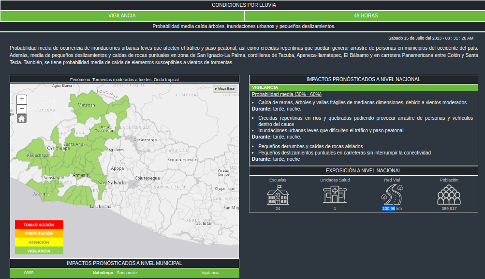Click the Santa Ana label on map
The height and width of the screenshot is (279, 485).
73,144
